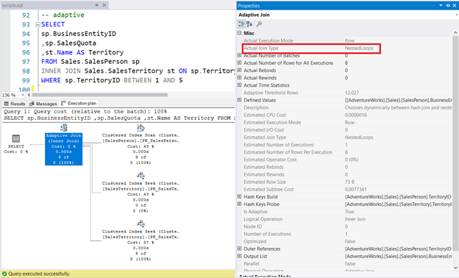Expand Actual Number of Batches property

pyautogui.click(x=240, y=55)
